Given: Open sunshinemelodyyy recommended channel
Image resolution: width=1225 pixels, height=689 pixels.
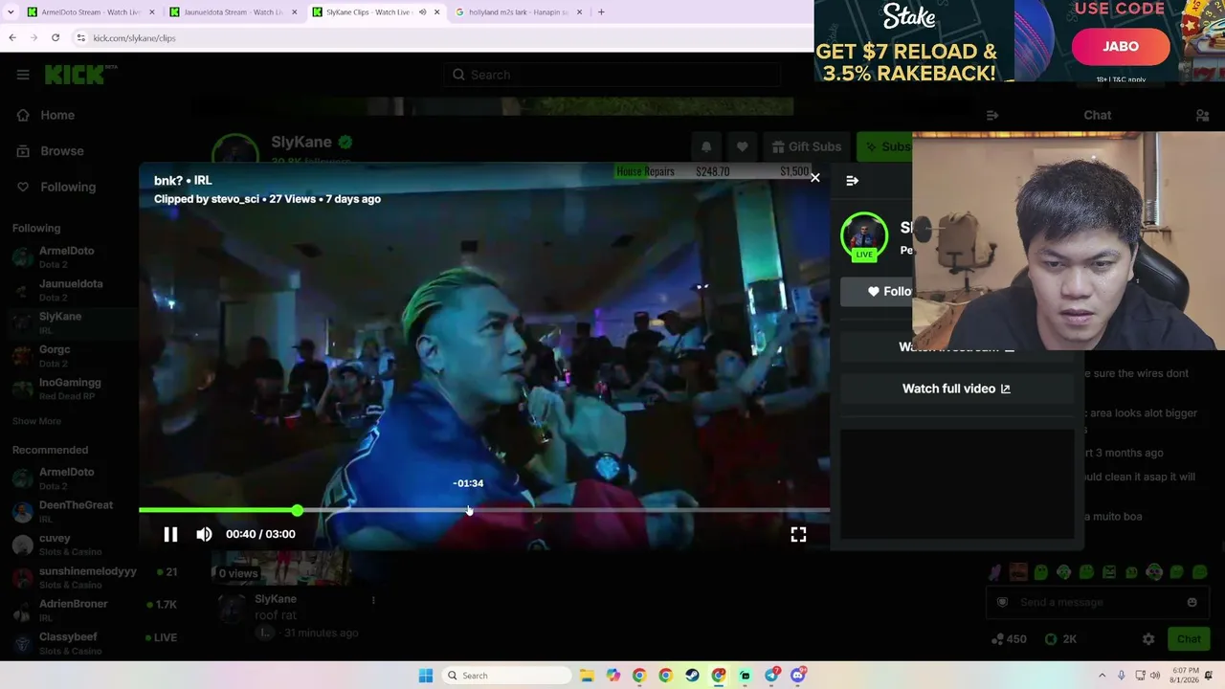Looking at the screenshot, I should point(88,577).
